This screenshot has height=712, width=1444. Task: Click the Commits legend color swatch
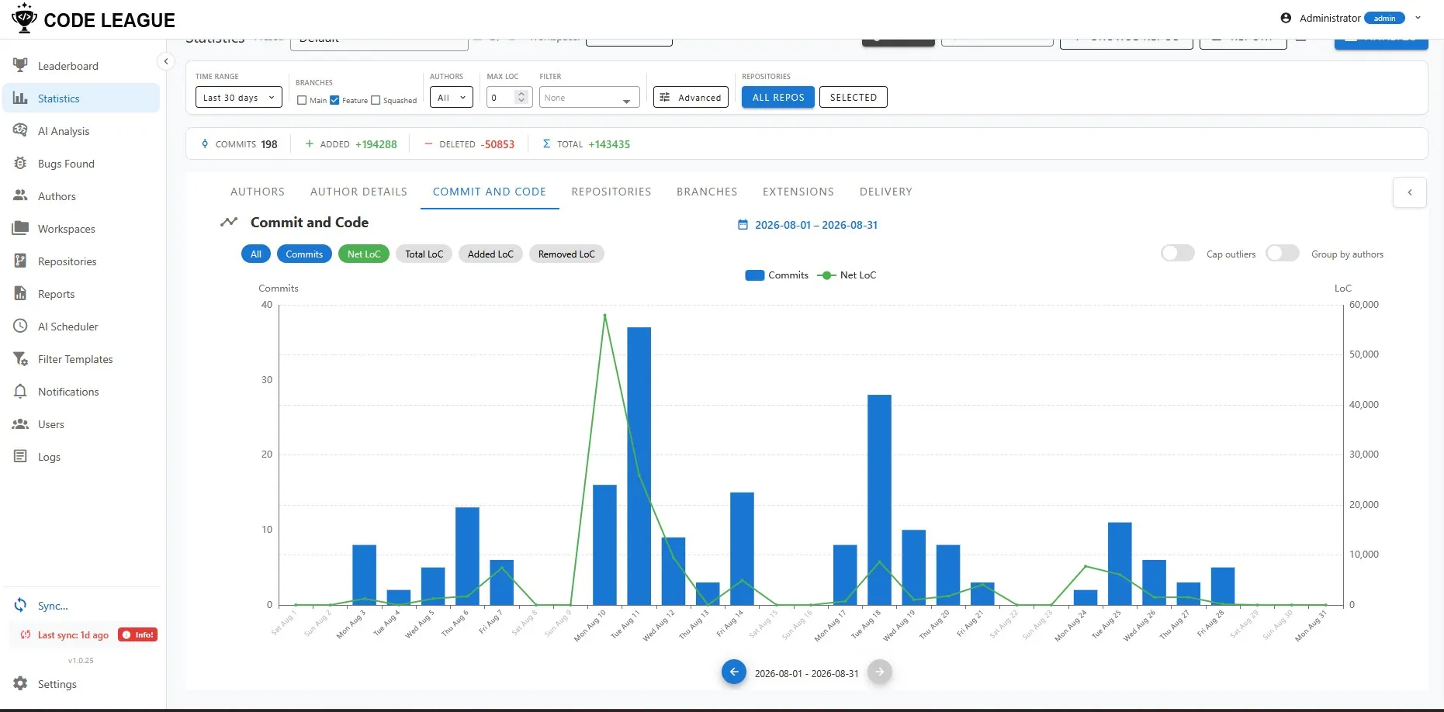[x=755, y=275]
